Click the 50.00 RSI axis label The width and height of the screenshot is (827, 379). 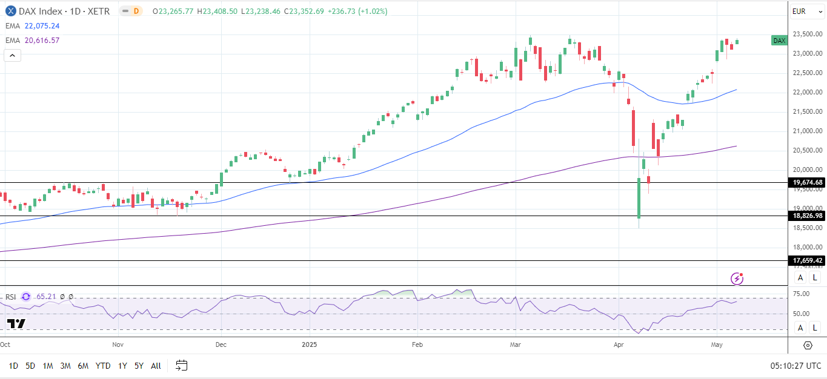tap(801, 314)
